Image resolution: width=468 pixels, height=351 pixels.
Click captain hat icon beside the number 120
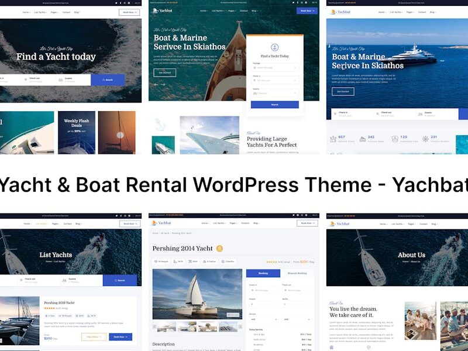(x=395, y=139)
